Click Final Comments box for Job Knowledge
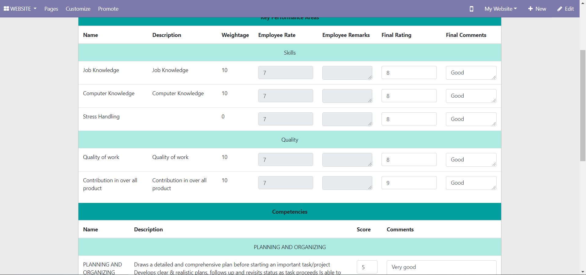The width and height of the screenshot is (586, 275). click(471, 73)
